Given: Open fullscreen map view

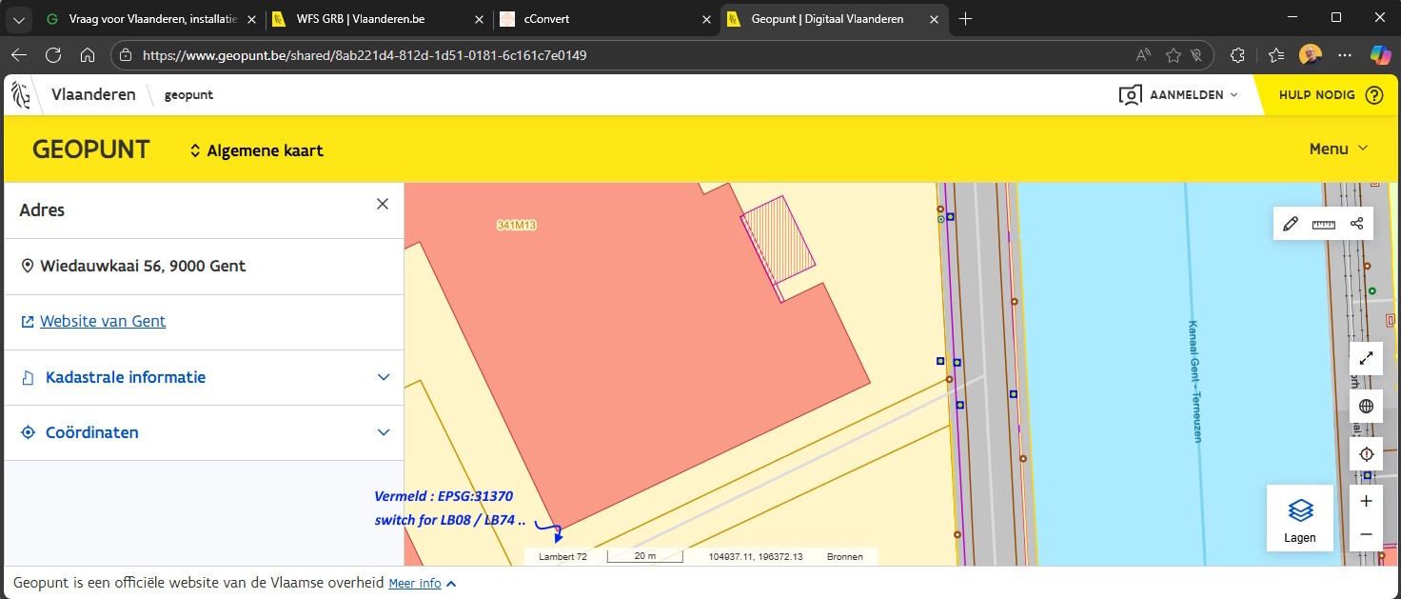Looking at the screenshot, I should (x=1366, y=359).
